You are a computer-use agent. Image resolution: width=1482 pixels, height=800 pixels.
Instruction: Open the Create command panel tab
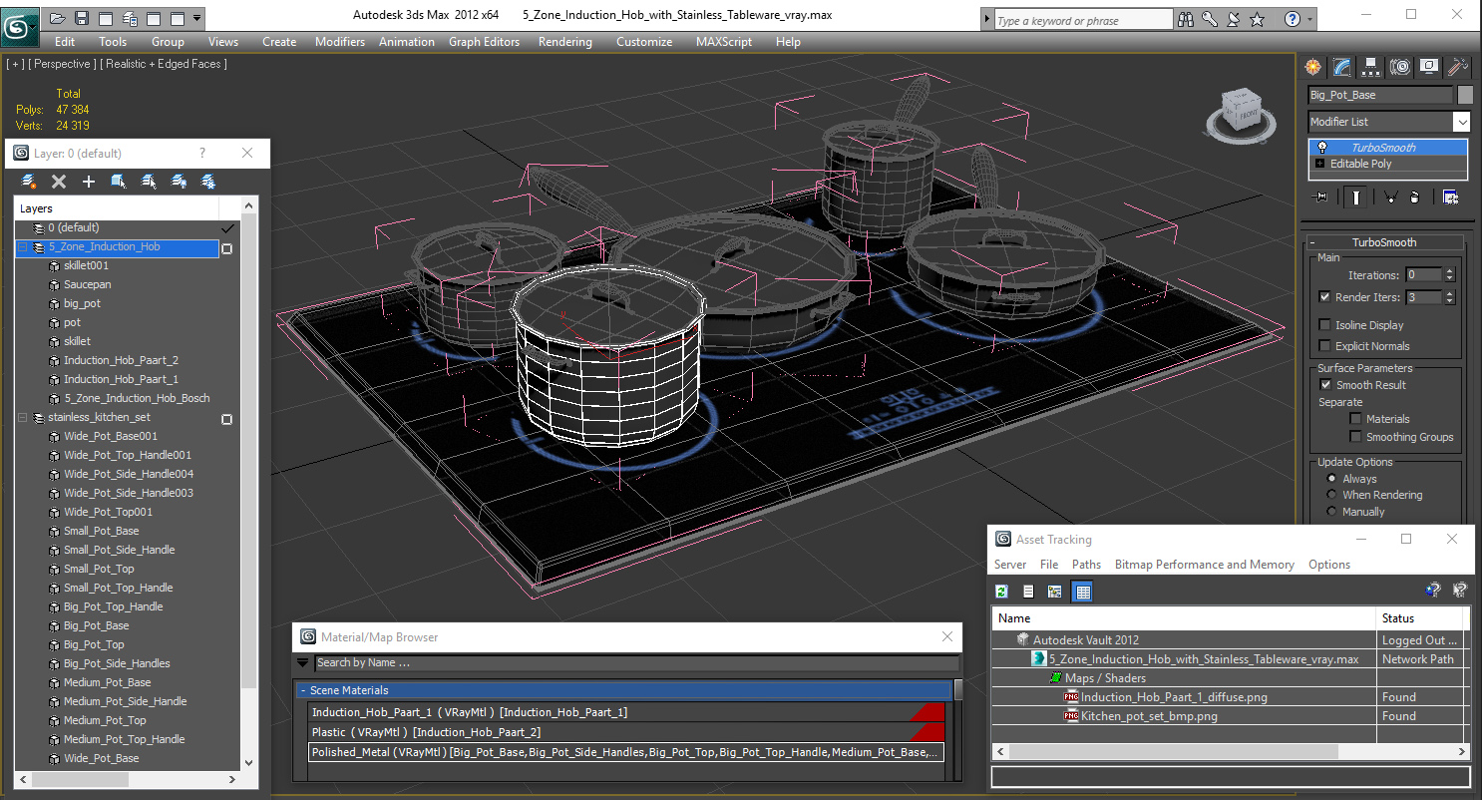click(x=1313, y=67)
